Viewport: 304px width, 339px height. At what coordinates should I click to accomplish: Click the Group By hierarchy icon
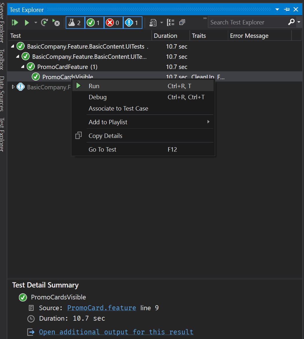(x=171, y=23)
